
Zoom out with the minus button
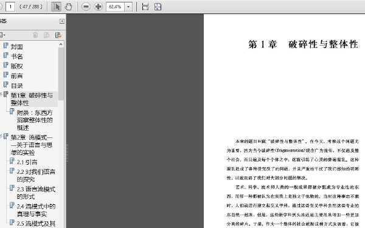point(86,7)
